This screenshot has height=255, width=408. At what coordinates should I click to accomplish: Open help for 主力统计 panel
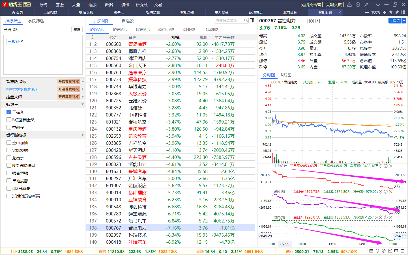pyautogui.click(x=386, y=166)
